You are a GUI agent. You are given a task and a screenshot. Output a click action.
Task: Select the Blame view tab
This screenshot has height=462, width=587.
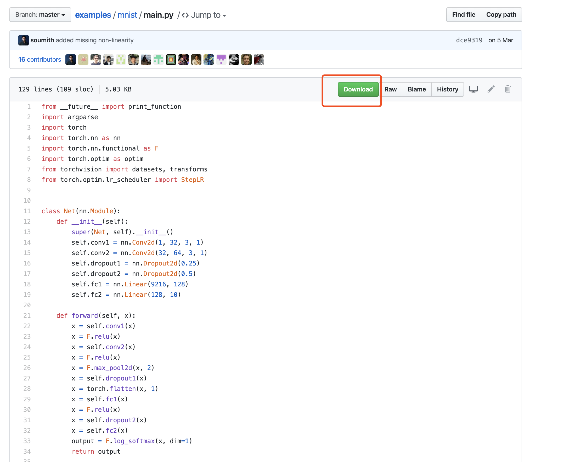tap(416, 89)
